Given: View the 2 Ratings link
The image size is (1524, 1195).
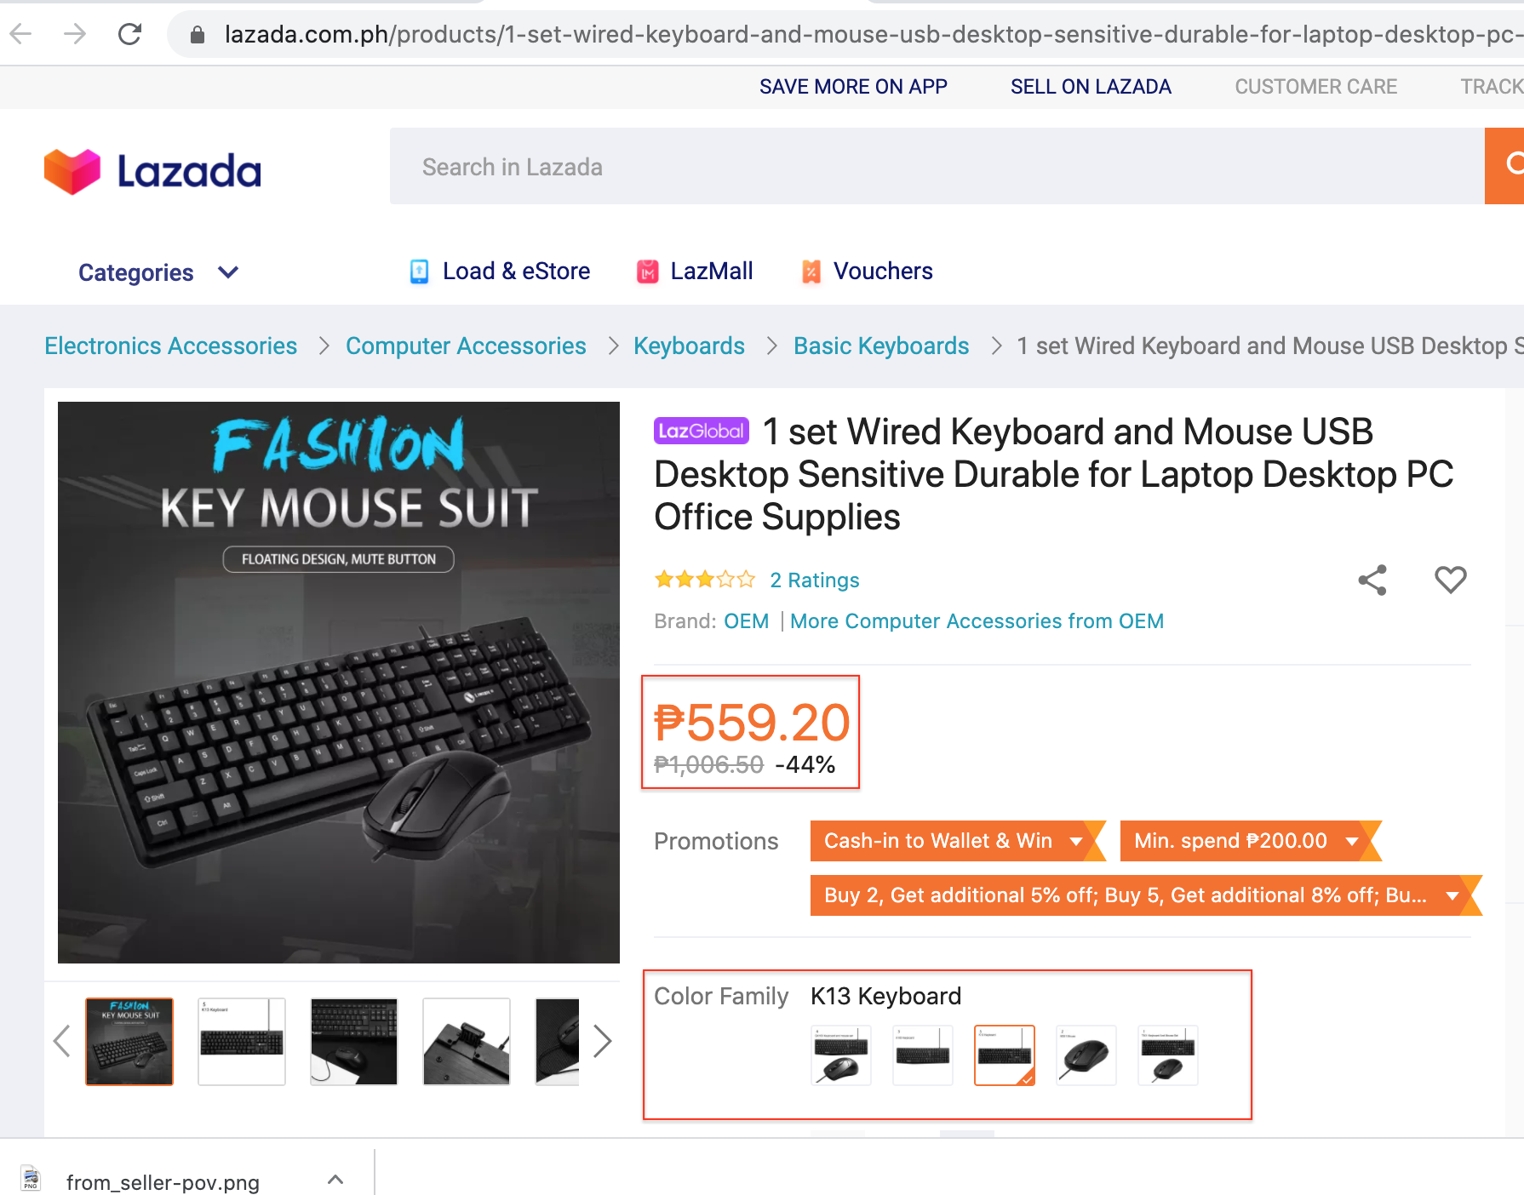Looking at the screenshot, I should (x=814, y=580).
